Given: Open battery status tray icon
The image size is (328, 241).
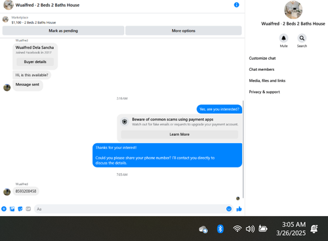Looking at the screenshot, I should coord(263,229).
